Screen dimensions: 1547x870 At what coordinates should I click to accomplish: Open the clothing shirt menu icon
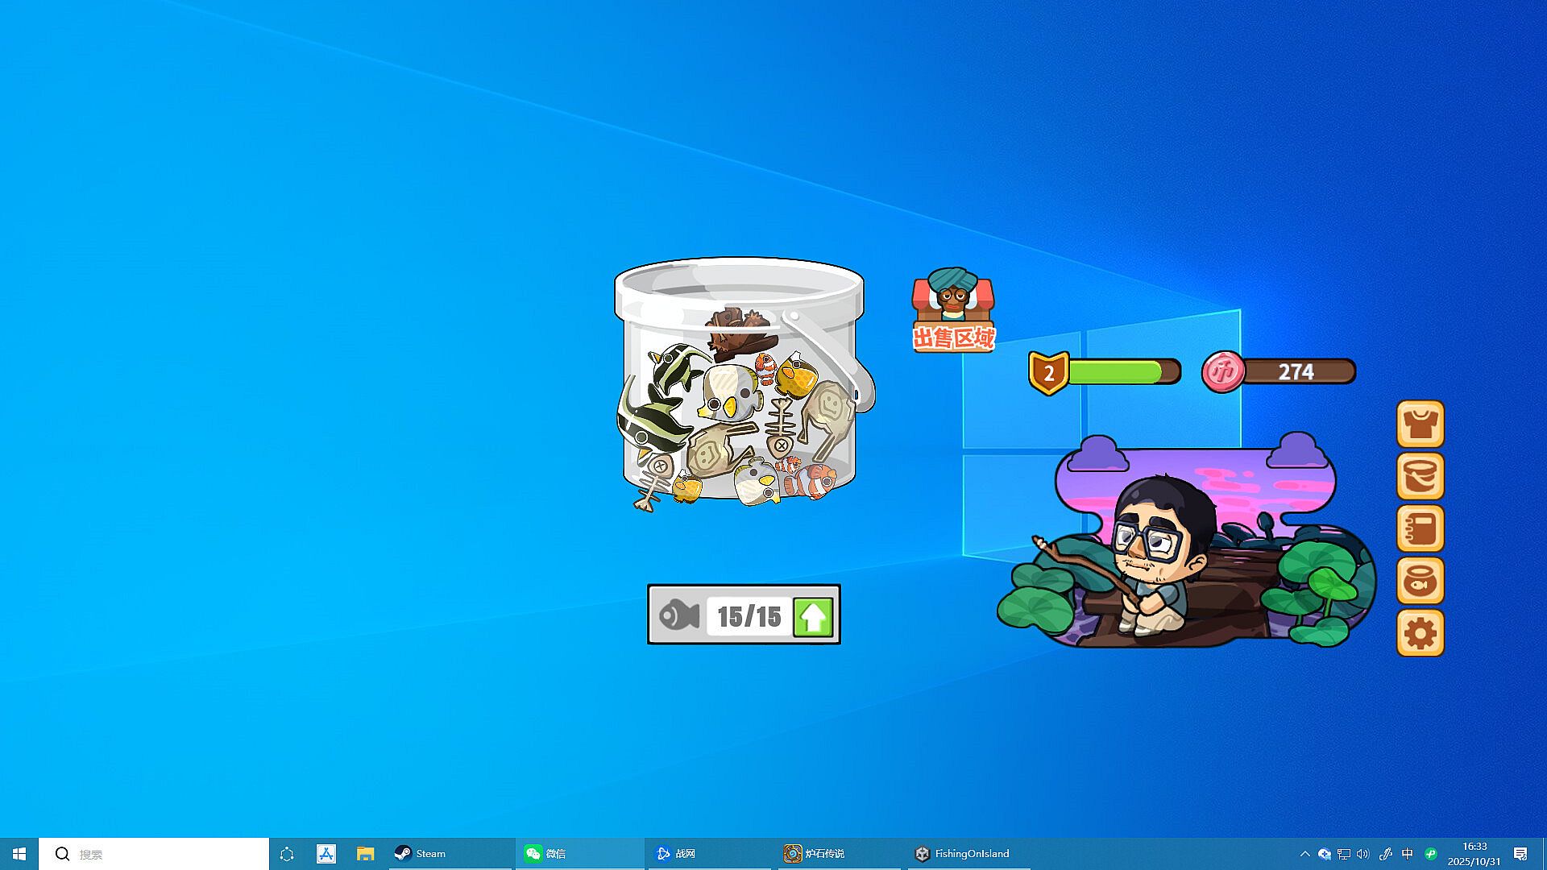(x=1420, y=424)
